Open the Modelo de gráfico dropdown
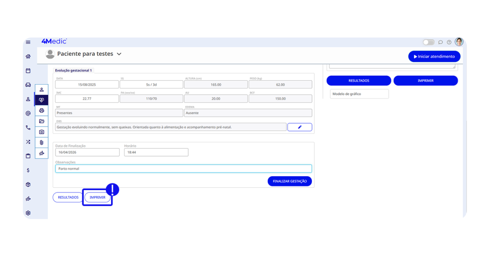Screen dimensions: 490x257 pyautogui.click(x=359, y=94)
